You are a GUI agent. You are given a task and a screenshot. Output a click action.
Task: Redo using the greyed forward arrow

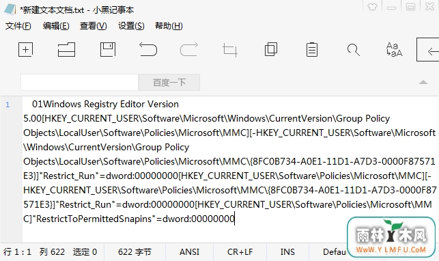pos(189,49)
